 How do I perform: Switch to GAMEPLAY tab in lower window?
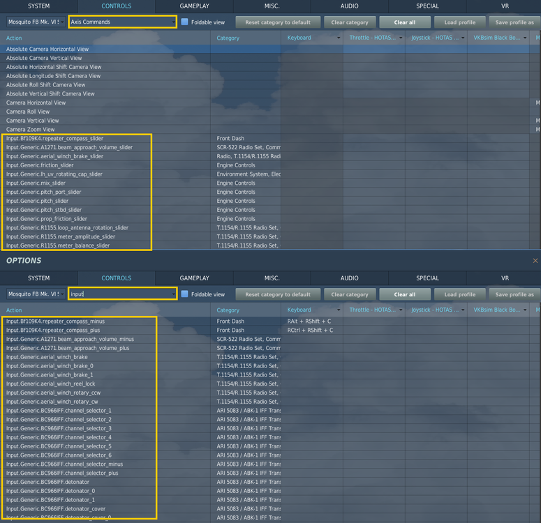point(194,278)
